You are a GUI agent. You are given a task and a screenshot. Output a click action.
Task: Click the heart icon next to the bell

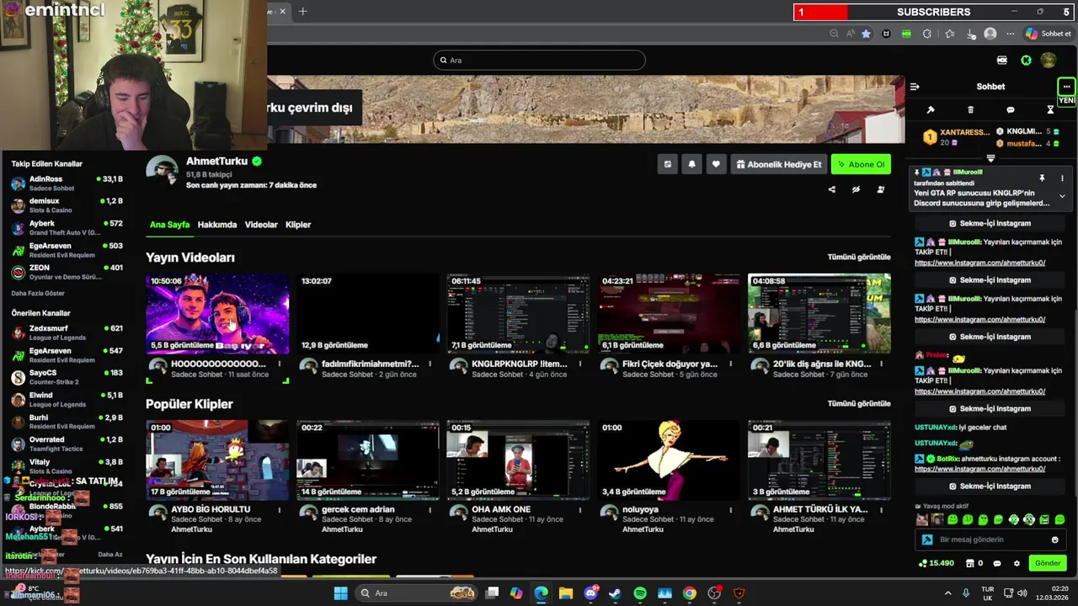(716, 164)
